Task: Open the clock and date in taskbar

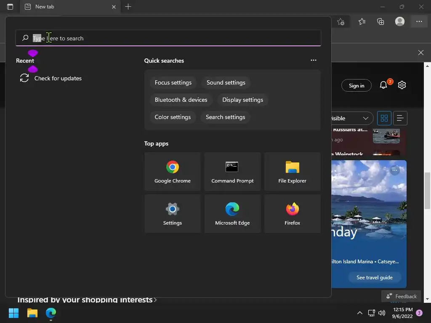Action: click(x=403, y=313)
